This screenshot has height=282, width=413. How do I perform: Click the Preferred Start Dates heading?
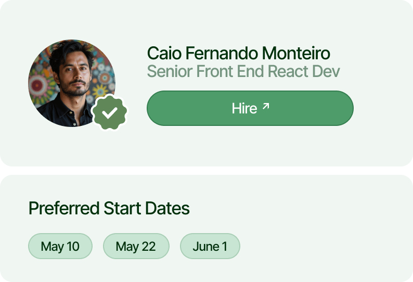[109, 208]
